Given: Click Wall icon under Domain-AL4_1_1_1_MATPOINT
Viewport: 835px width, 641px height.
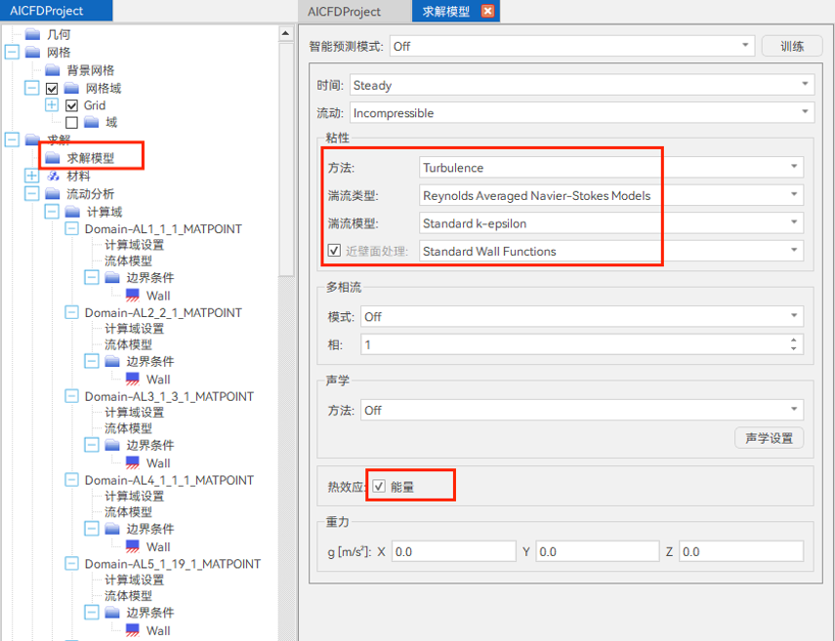Looking at the screenshot, I should [132, 546].
